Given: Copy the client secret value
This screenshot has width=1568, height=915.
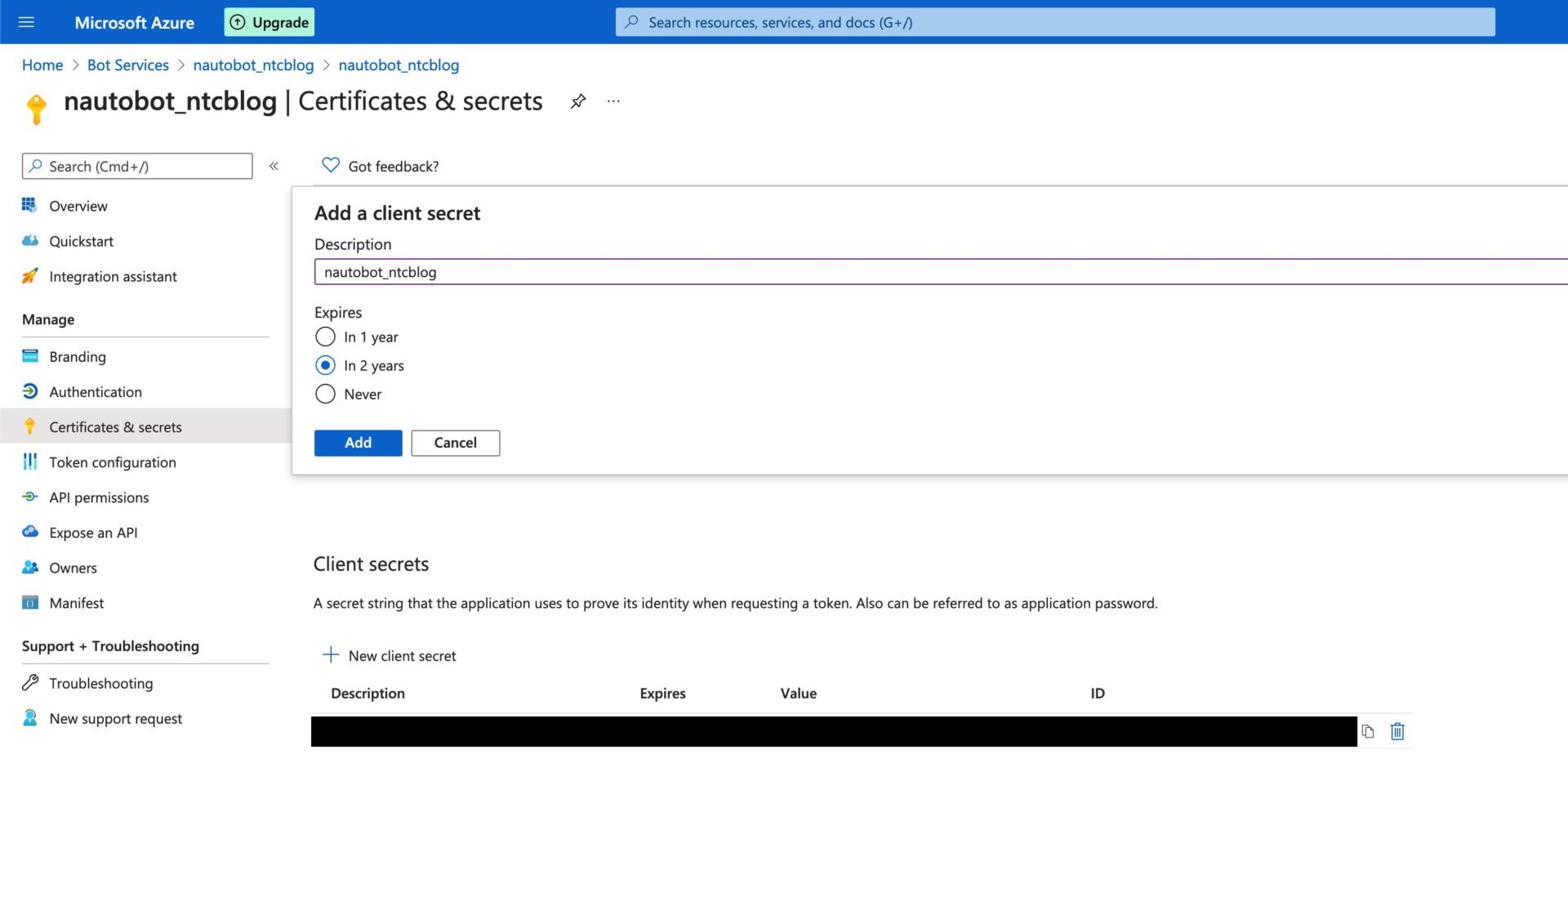Looking at the screenshot, I should click(x=1369, y=731).
